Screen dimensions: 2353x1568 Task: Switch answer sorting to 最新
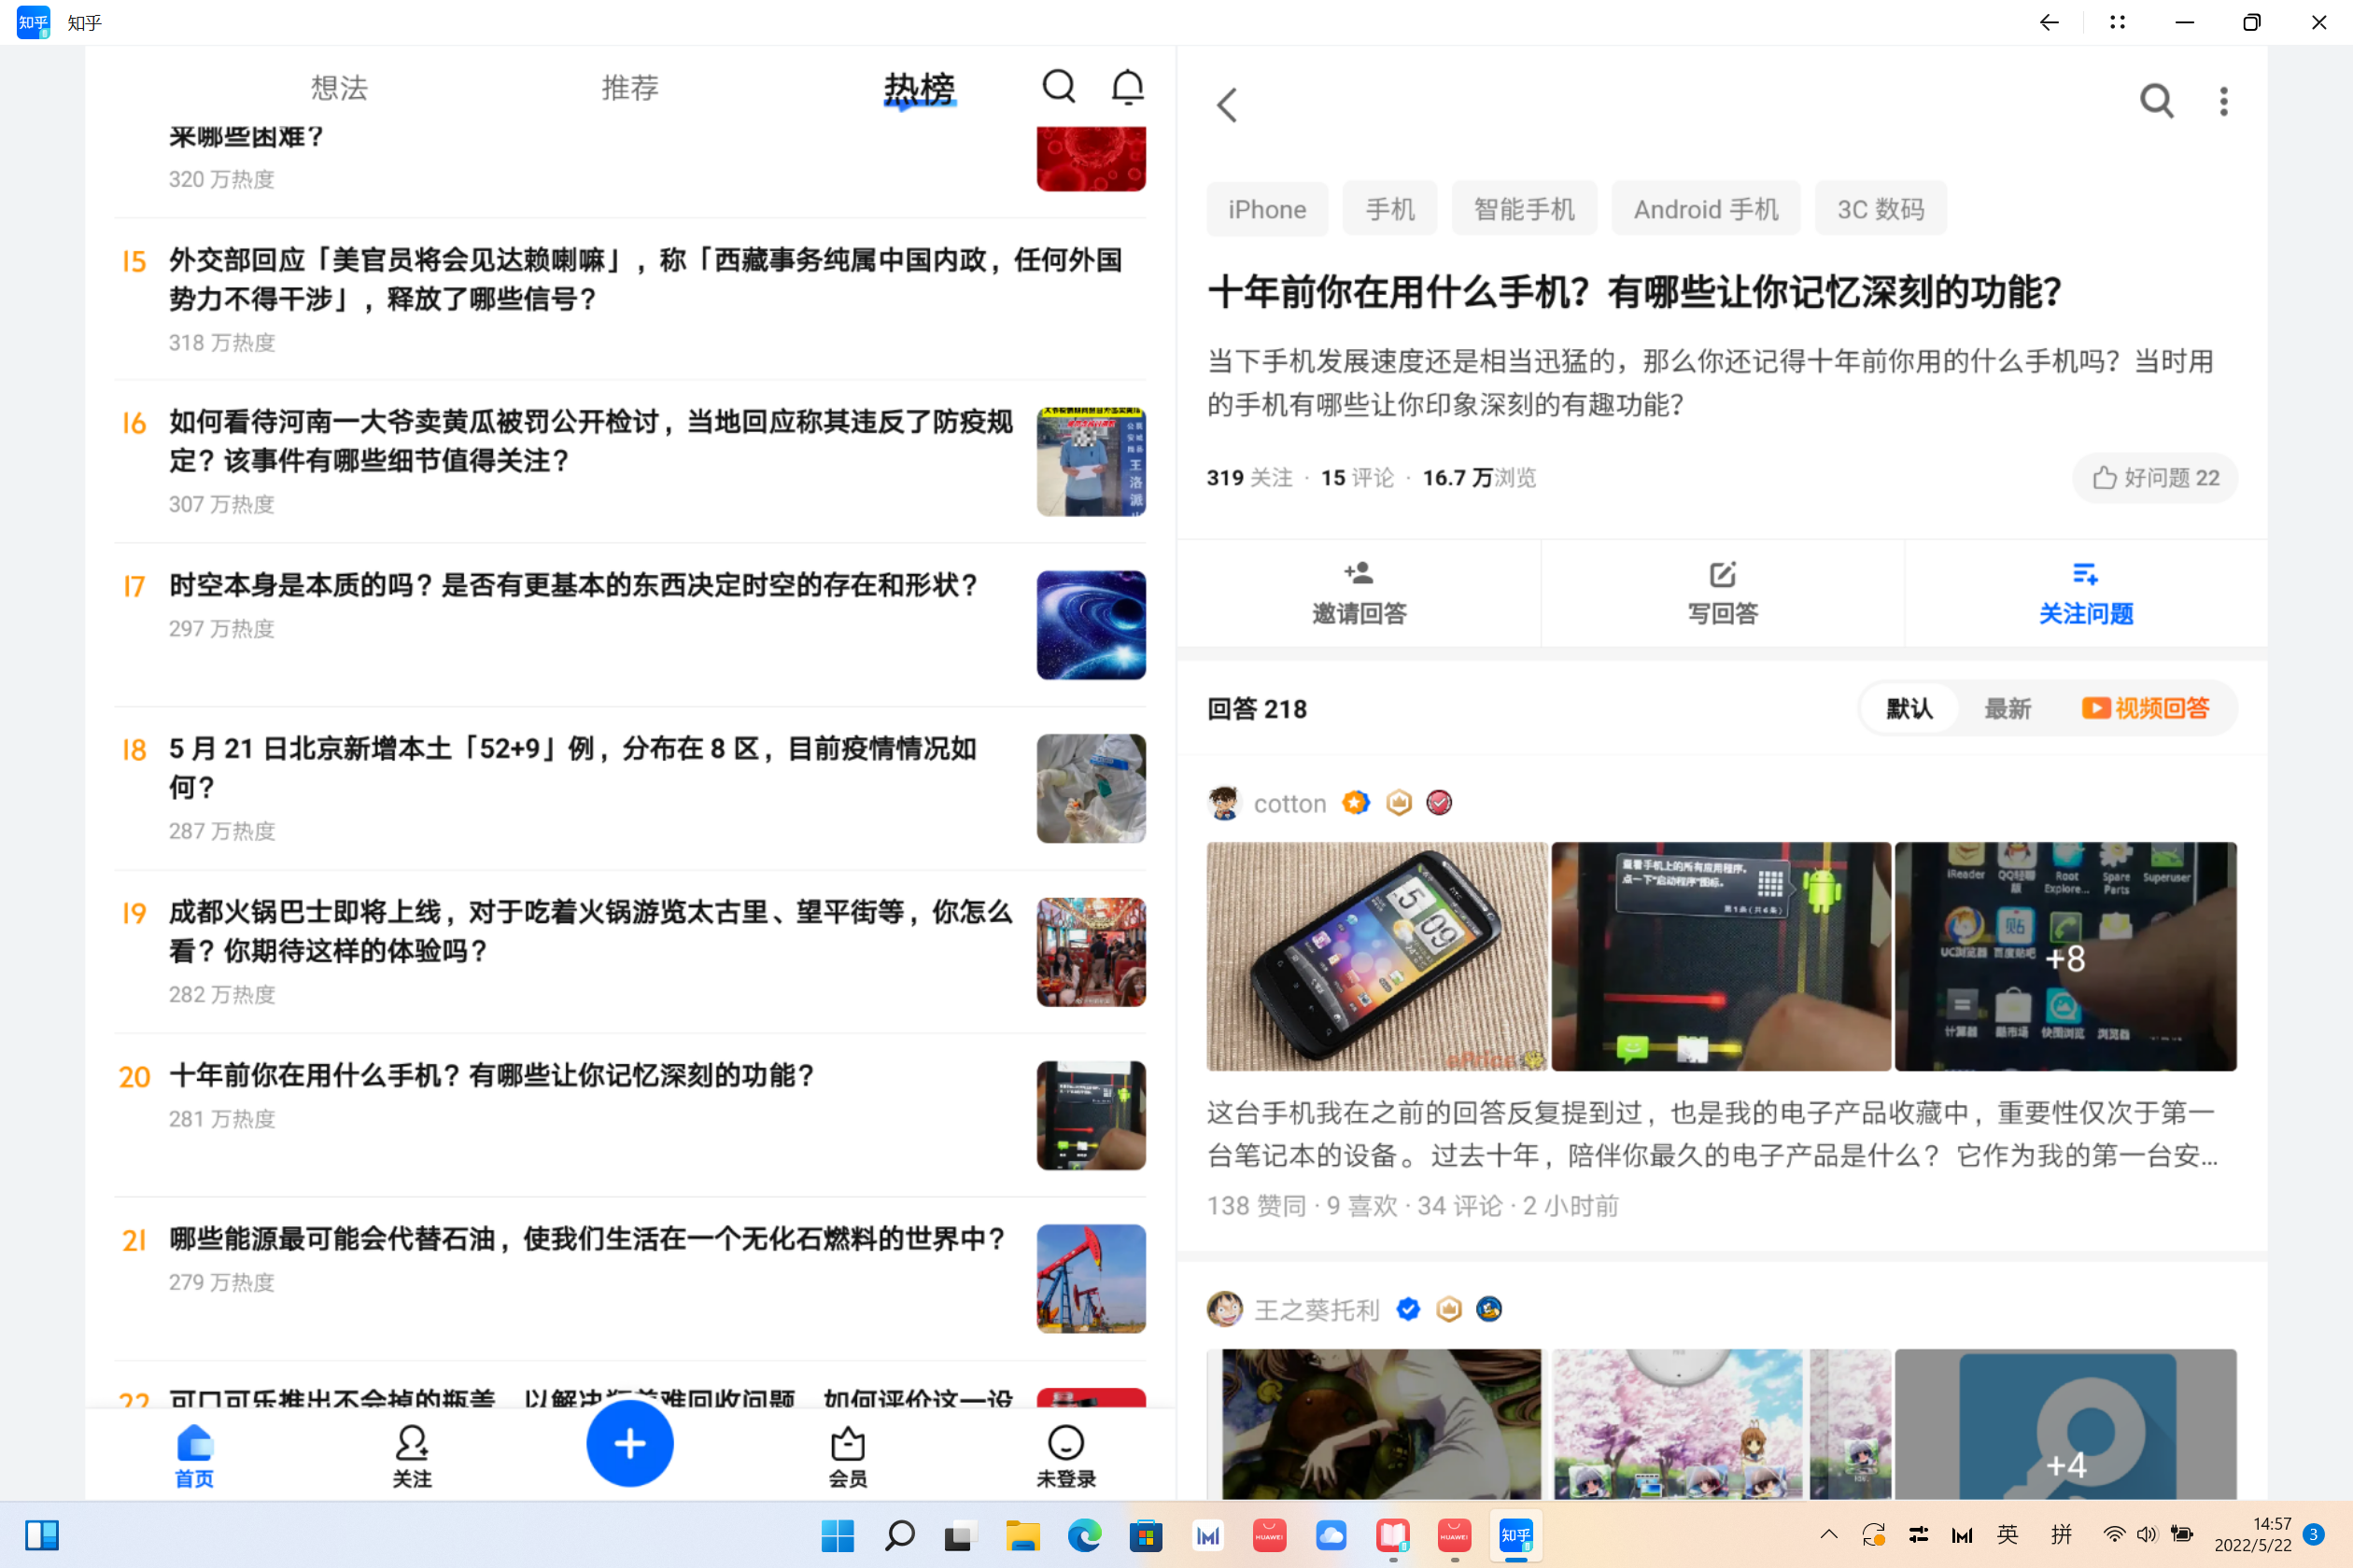2007,709
